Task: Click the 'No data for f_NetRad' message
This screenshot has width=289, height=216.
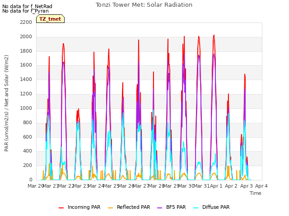Action: 27,6
